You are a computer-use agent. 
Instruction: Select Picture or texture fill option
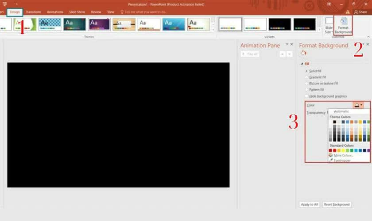306,84
